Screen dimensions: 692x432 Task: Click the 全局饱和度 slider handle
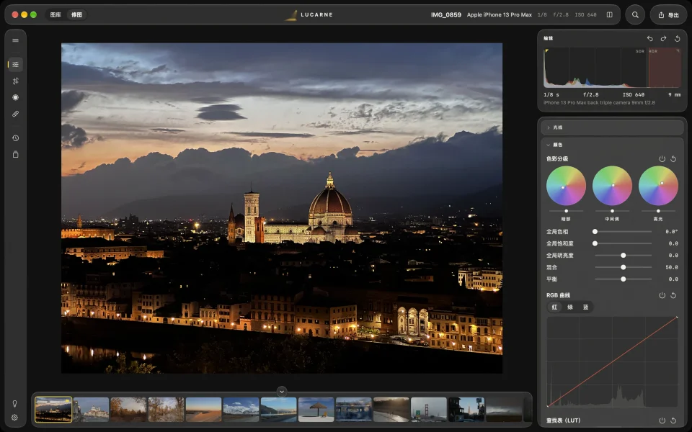(x=595, y=243)
